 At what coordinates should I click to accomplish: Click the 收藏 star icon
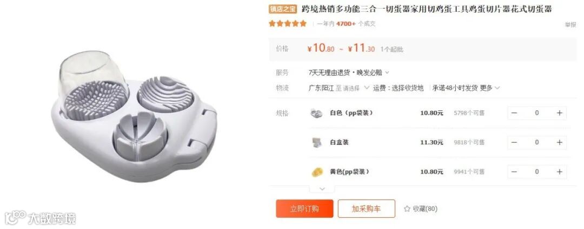[x=407, y=209]
